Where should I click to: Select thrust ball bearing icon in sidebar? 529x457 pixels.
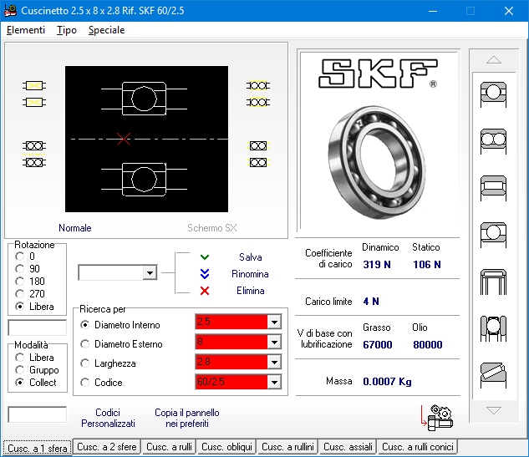pyautogui.click(x=493, y=329)
